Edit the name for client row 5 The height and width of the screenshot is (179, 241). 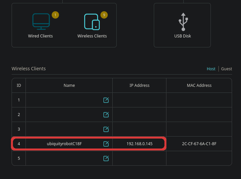coord(106,158)
